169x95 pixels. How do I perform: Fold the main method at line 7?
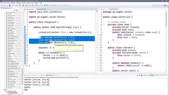pyautogui.click(x=28, y=27)
